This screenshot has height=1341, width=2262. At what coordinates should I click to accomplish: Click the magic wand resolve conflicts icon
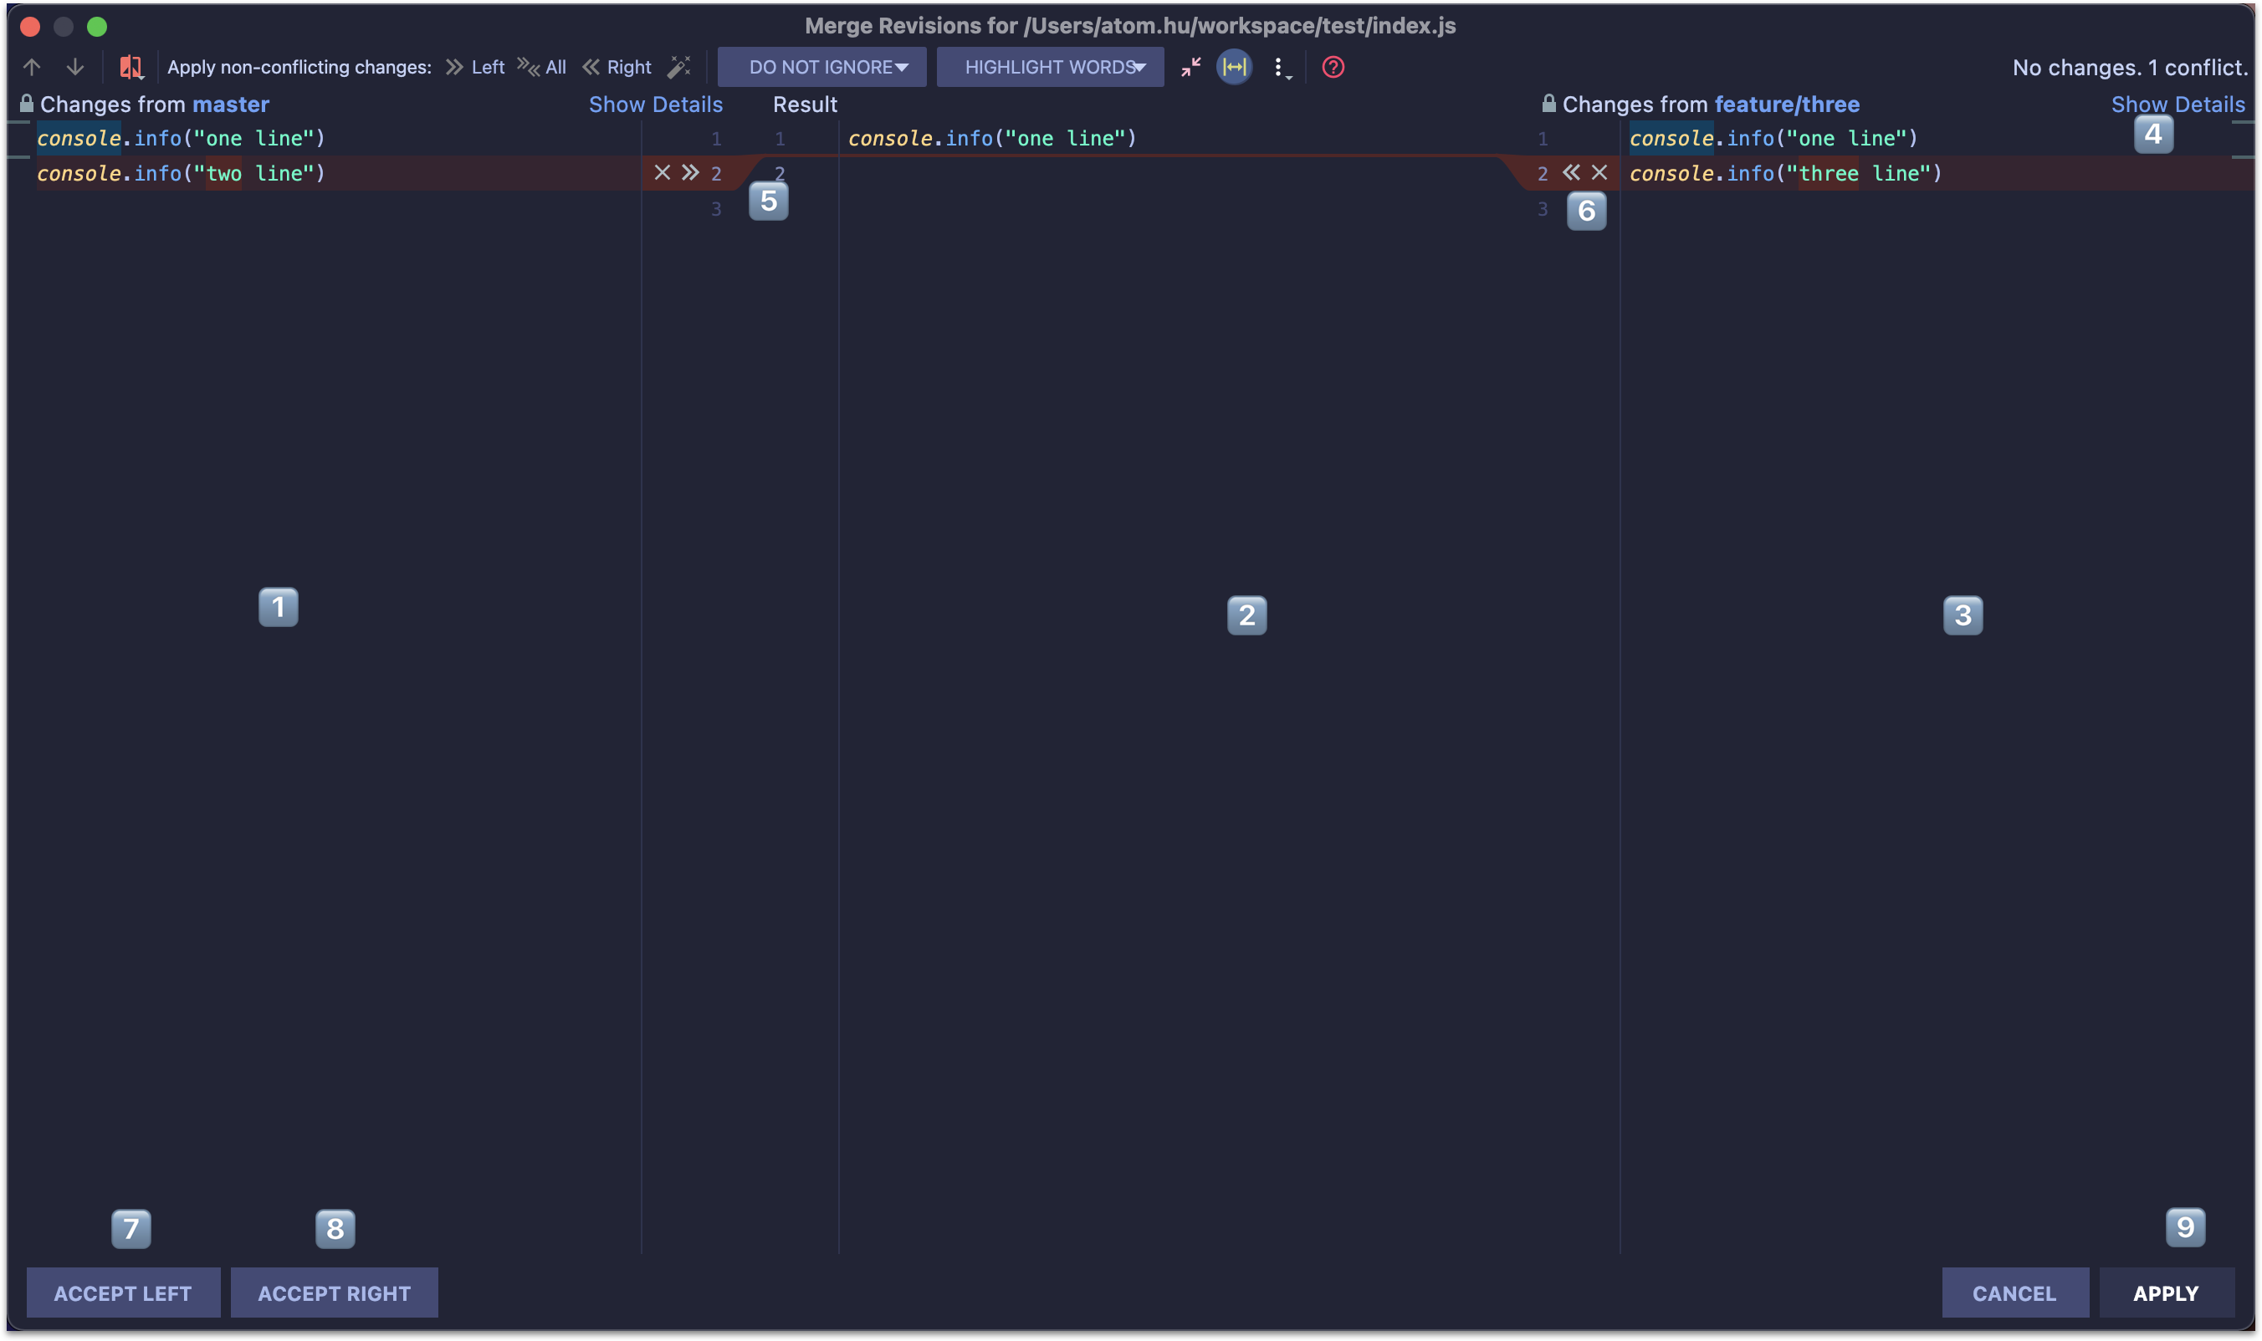[x=678, y=67]
